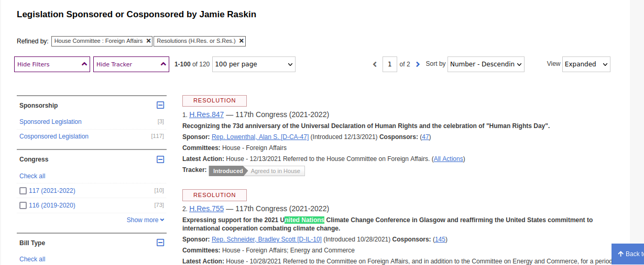Open the results per page dropdown
This screenshot has height=265, width=644.
pos(254,64)
